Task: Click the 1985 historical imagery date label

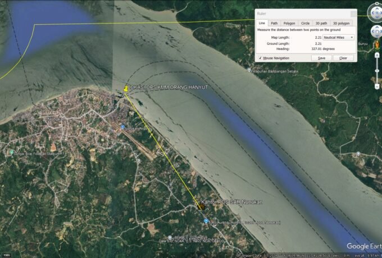Action: coord(7,255)
